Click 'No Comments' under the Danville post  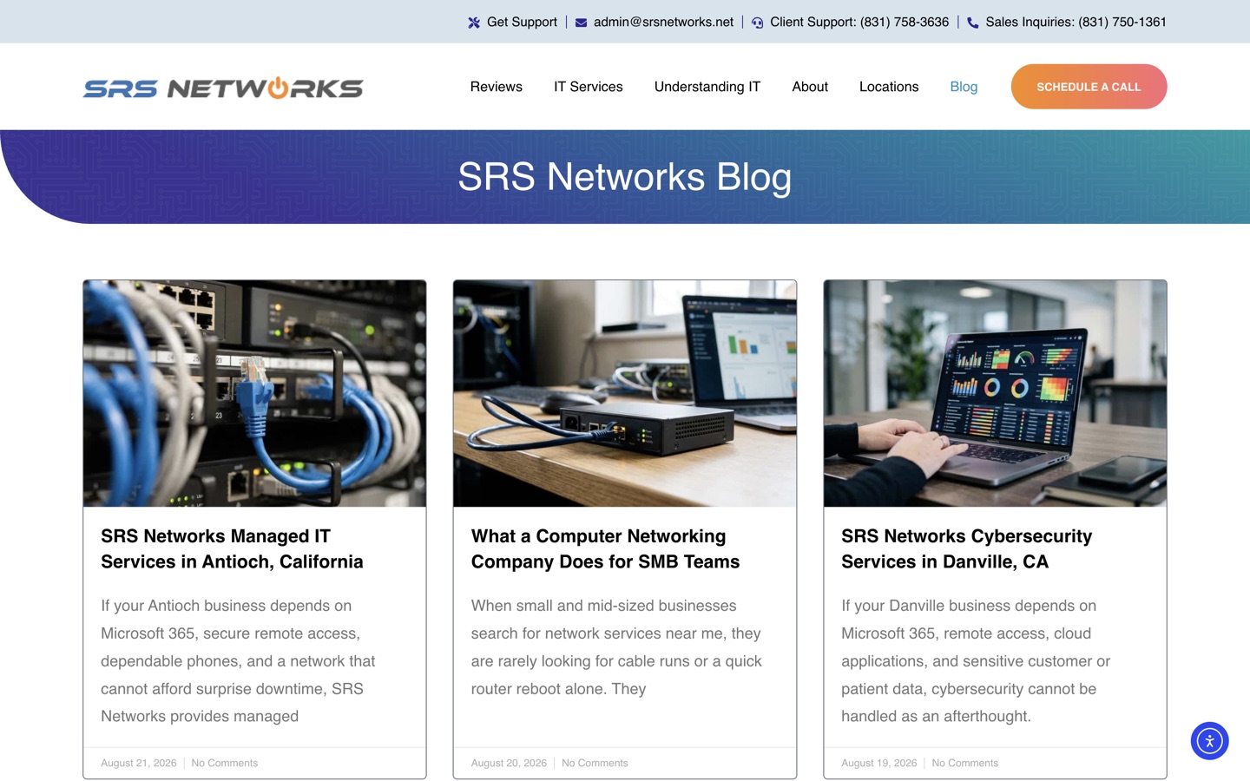tap(964, 763)
